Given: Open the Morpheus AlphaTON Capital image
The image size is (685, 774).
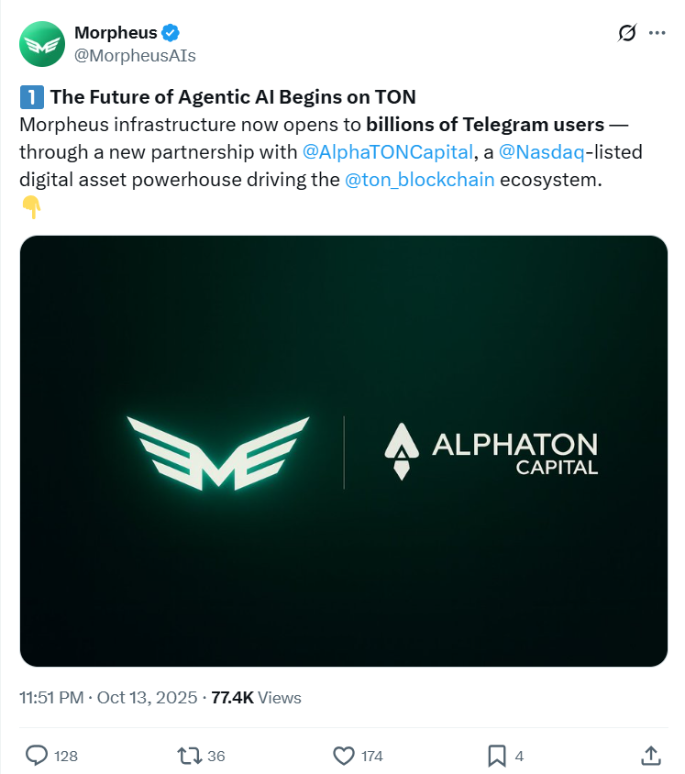Looking at the screenshot, I should tap(343, 450).
